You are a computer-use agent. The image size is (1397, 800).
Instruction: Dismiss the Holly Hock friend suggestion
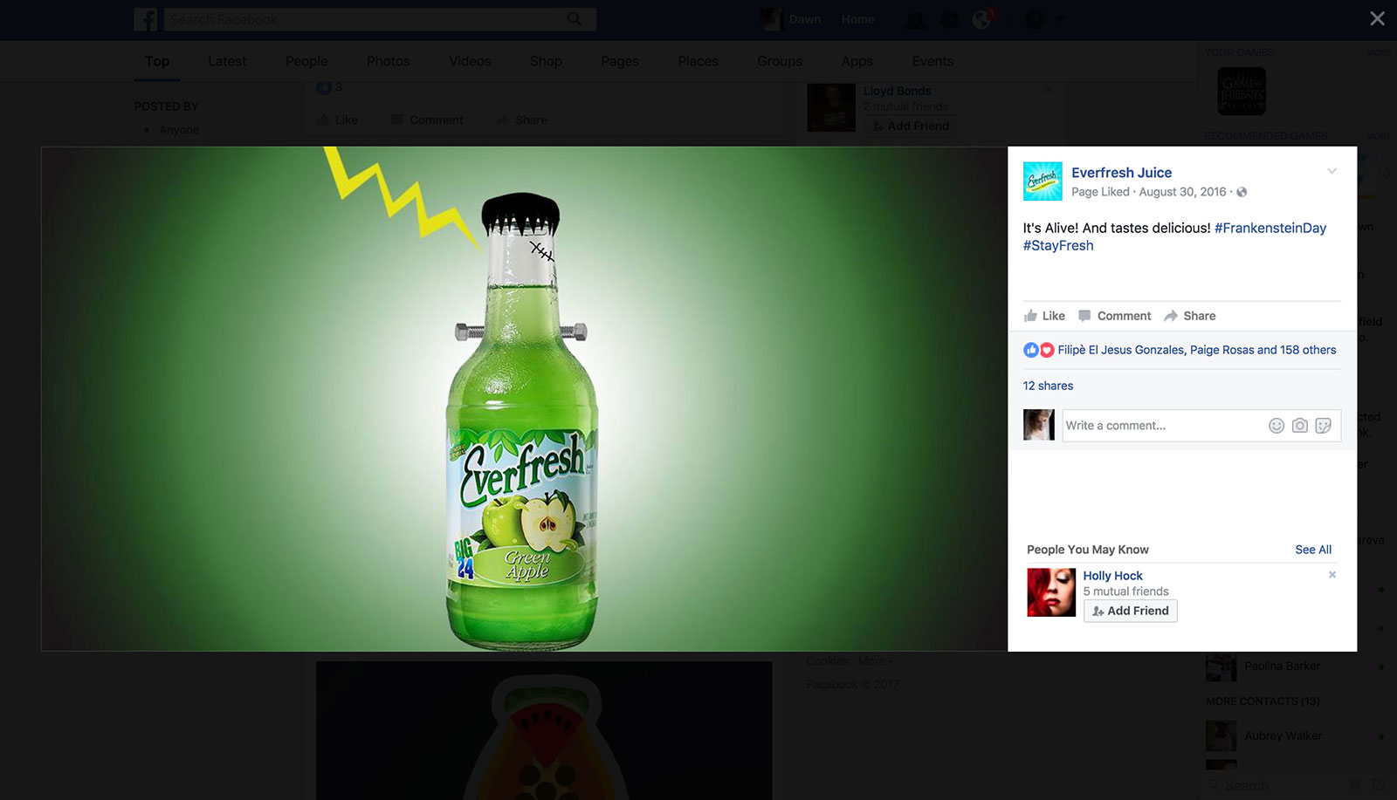[1332, 575]
